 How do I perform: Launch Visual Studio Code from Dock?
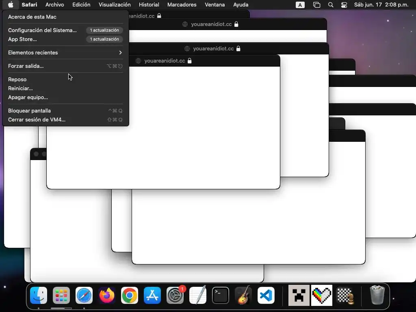click(266, 295)
